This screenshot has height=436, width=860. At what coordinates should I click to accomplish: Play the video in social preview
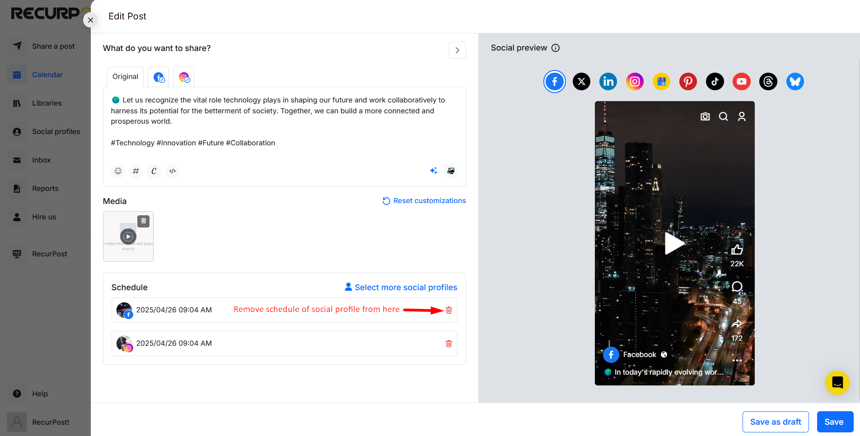click(674, 243)
